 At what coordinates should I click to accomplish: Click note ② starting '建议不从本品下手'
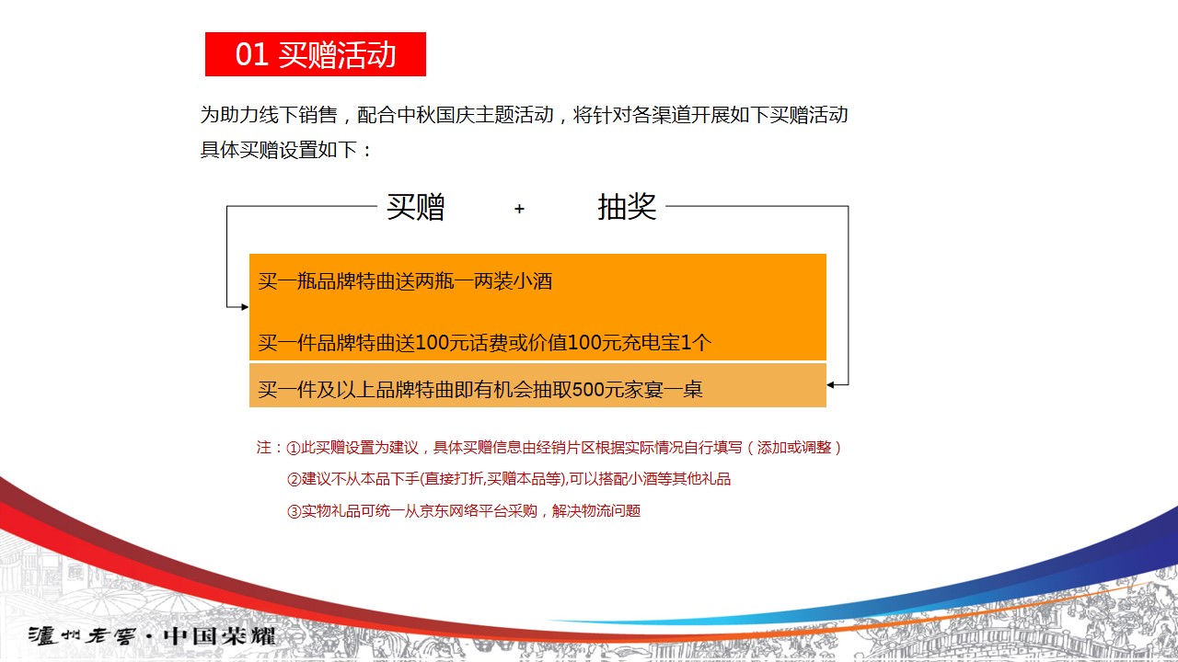coord(509,479)
